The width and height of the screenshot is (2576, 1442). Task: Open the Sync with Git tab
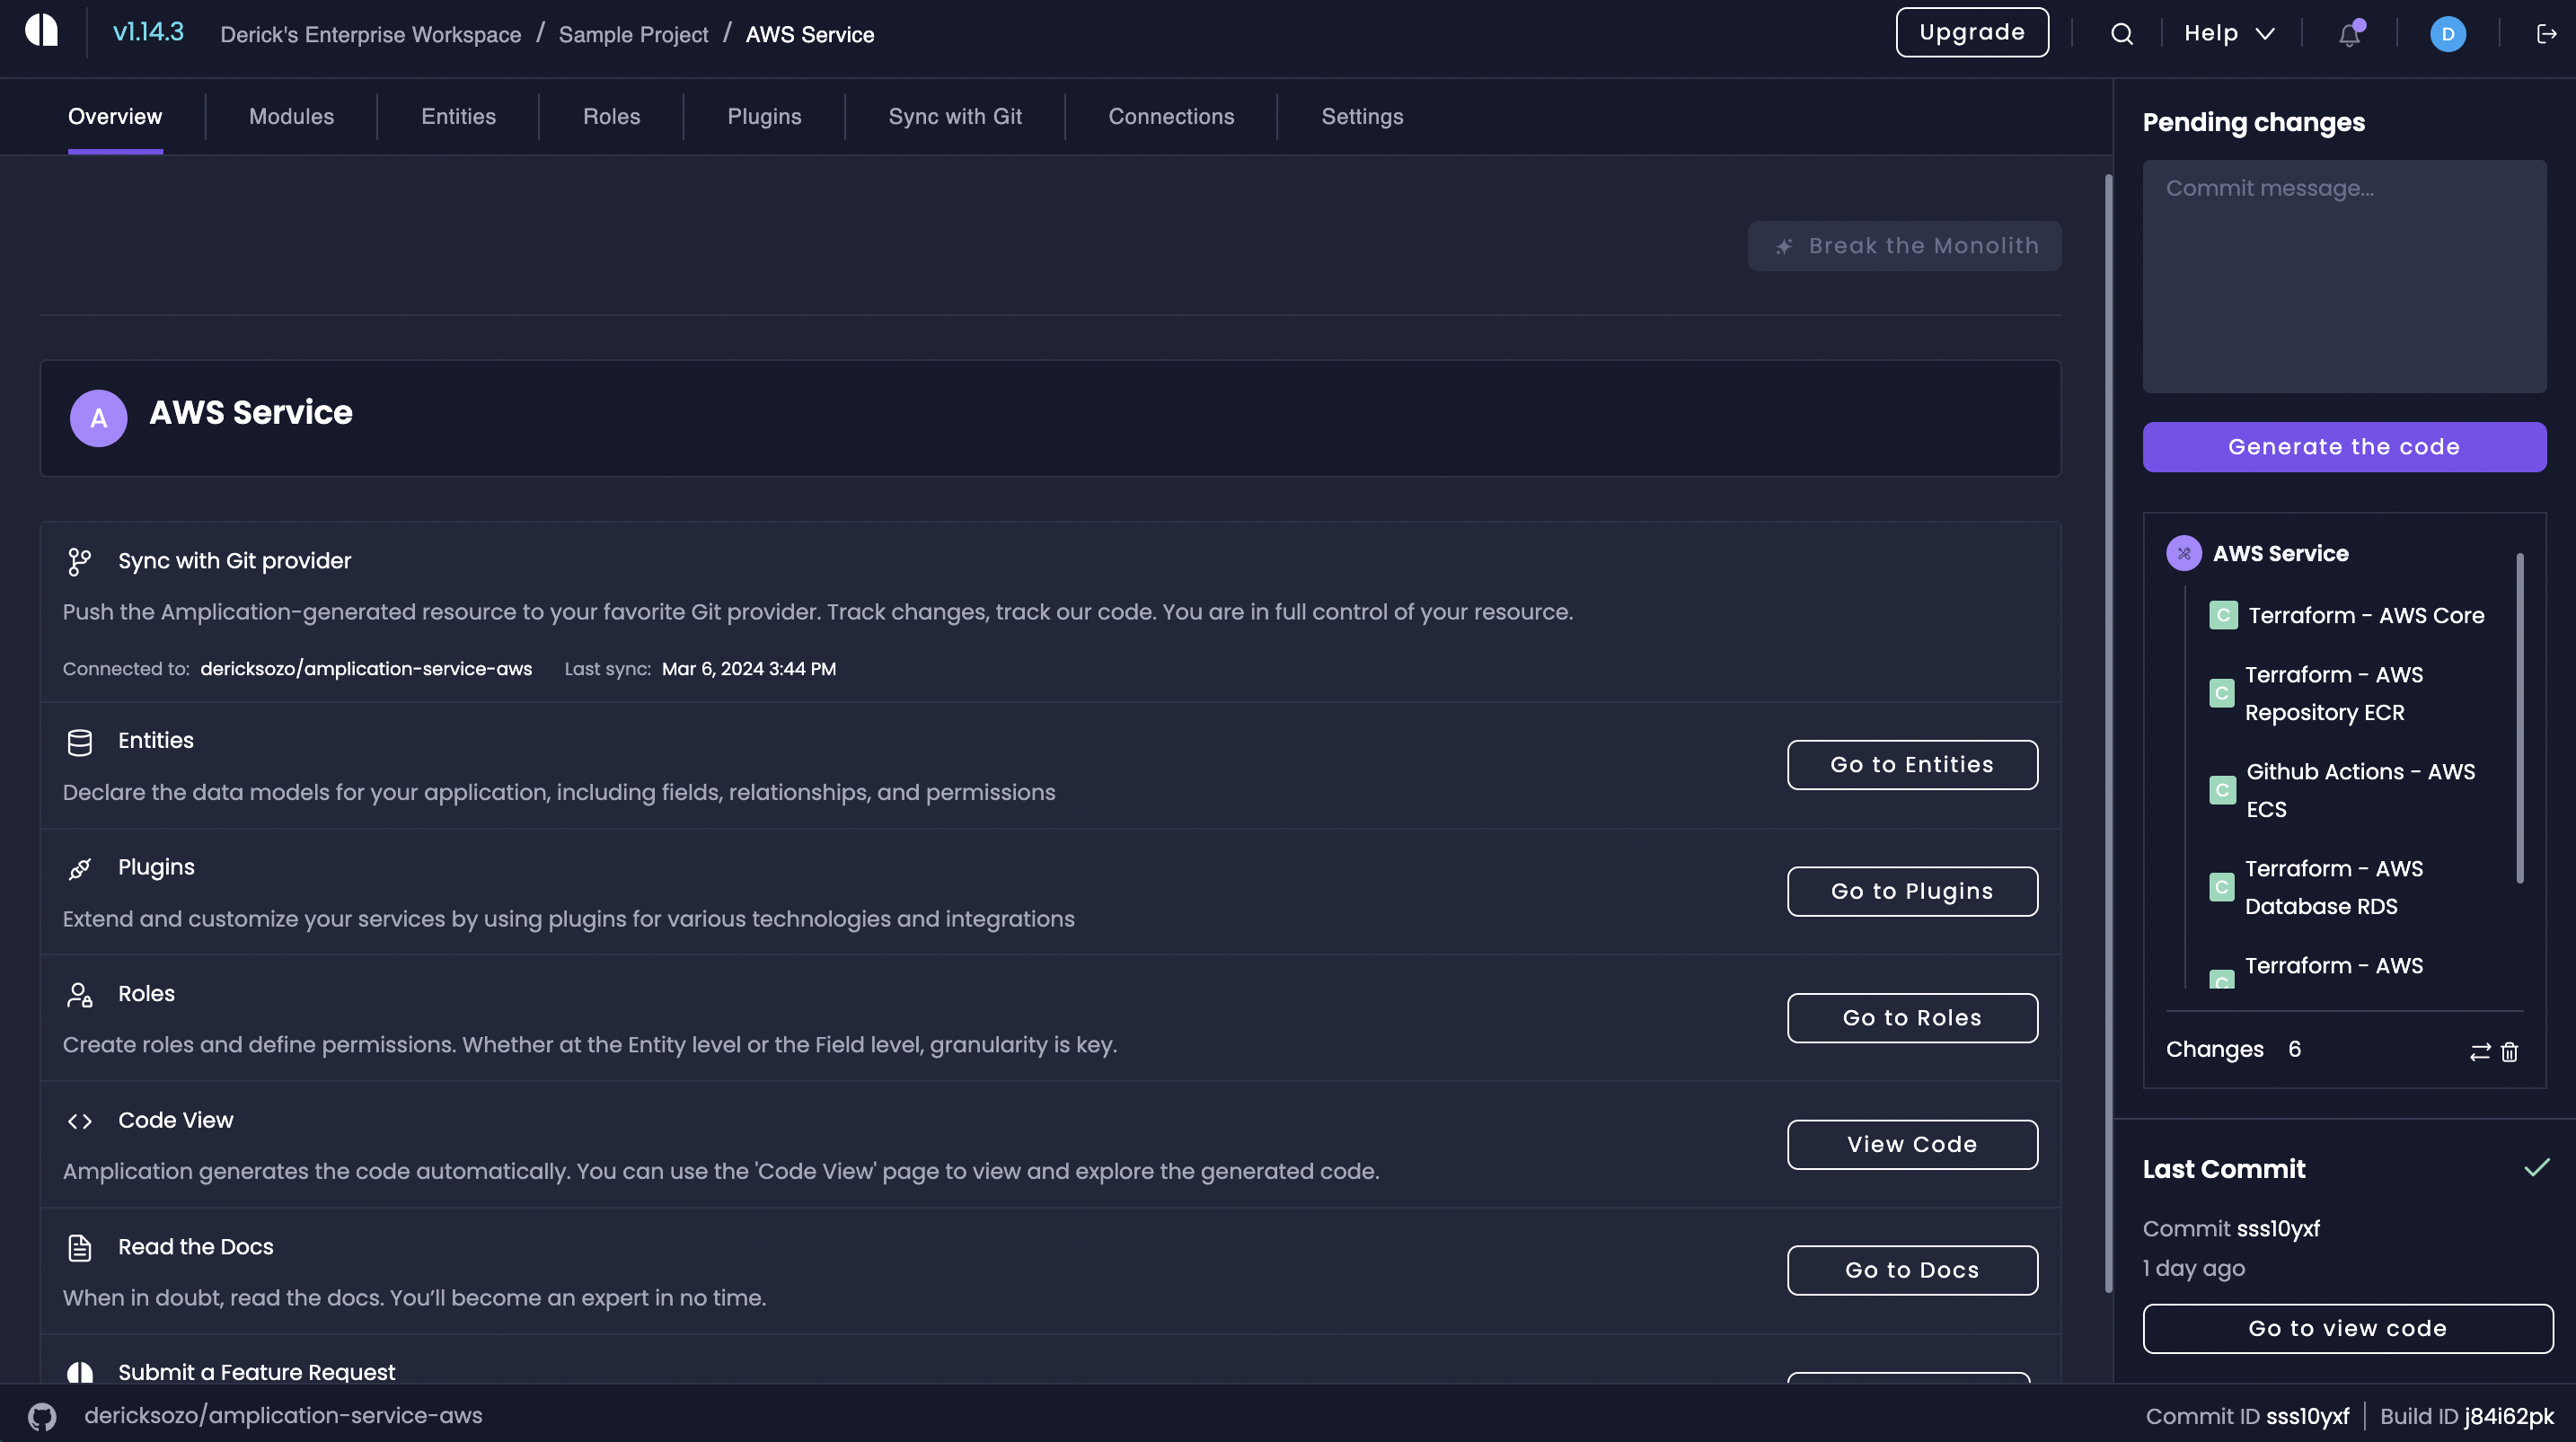point(955,116)
